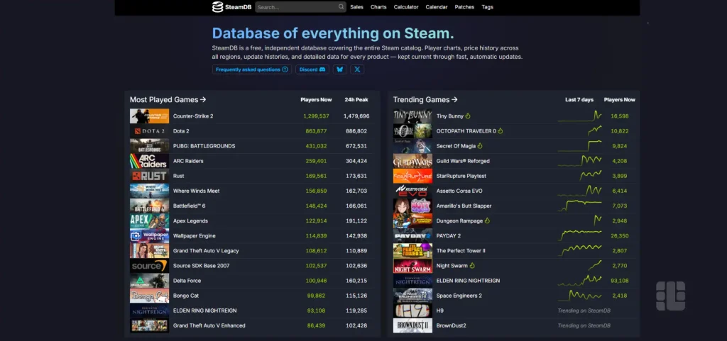This screenshot has height=341, width=727.
Task: Click the Counter-Strike 2 game thumbnail
Action: coord(149,116)
